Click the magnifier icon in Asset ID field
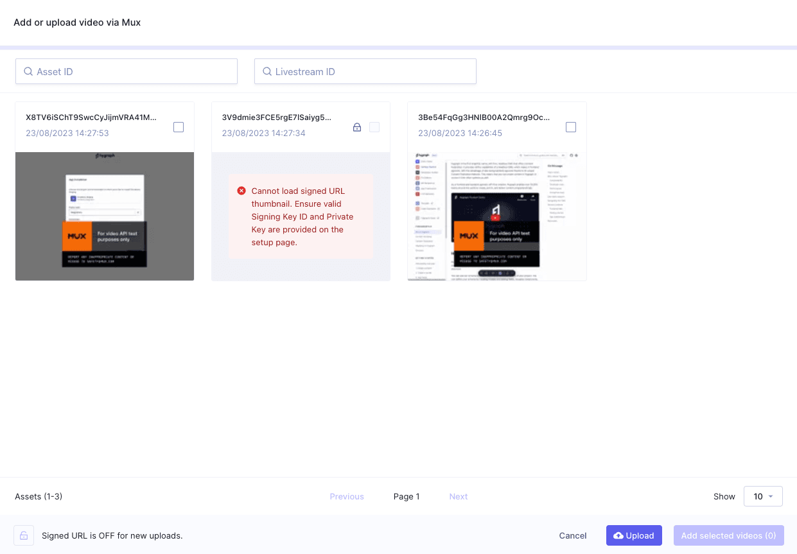The width and height of the screenshot is (797, 554). pyautogui.click(x=28, y=71)
